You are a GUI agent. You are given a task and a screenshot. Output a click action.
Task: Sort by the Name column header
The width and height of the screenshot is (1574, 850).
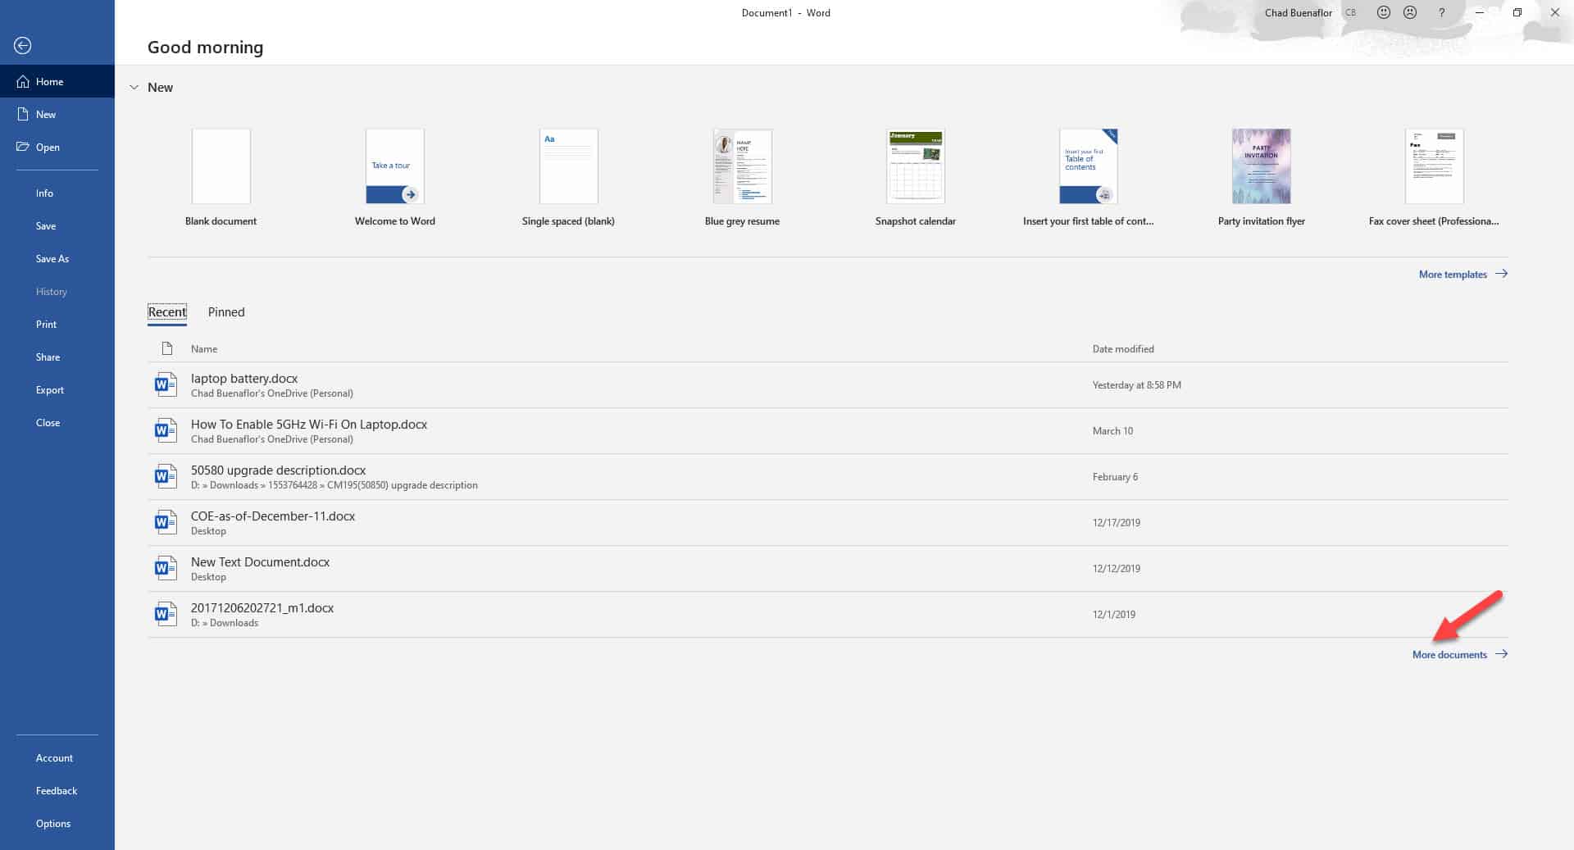pyautogui.click(x=204, y=348)
